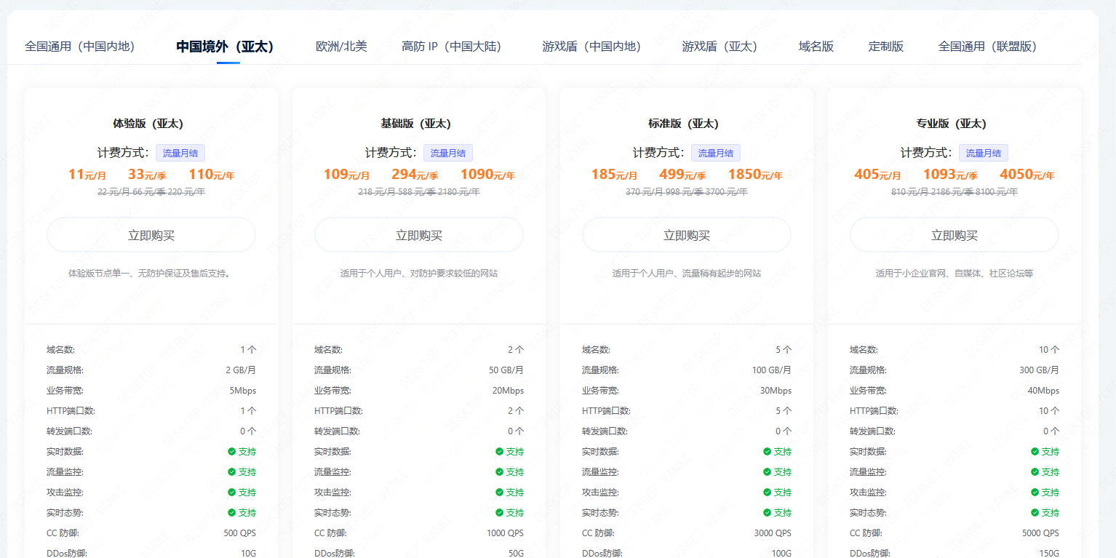Viewport: 1116px width, 558px height.
Task: Switch to the 全国通用（中国内地）tab
Action: coord(80,47)
